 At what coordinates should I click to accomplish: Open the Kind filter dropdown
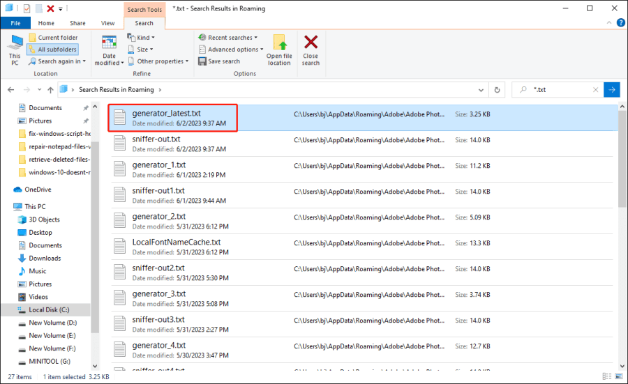tap(141, 37)
